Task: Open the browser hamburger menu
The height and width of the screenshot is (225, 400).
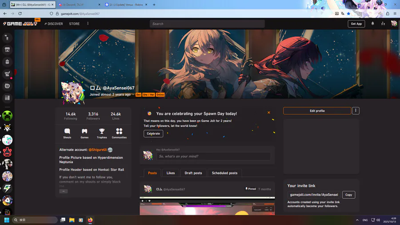Action: [x=395, y=13]
